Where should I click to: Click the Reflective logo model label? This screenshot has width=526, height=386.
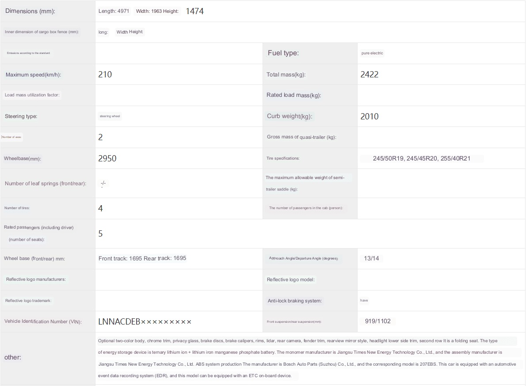[291, 279]
